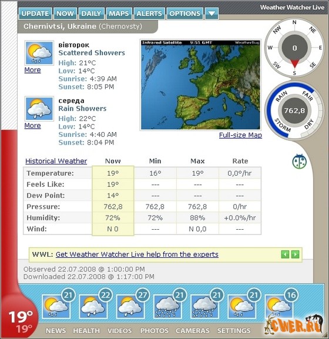
Task: Show the ALERTS tab
Action: tap(149, 14)
